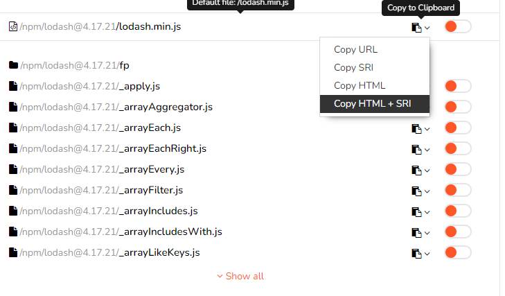Collapse the copy dropdown chevron for lodash.min.js
Viewport: 505px width, 296px height.
tap(427, 28)
